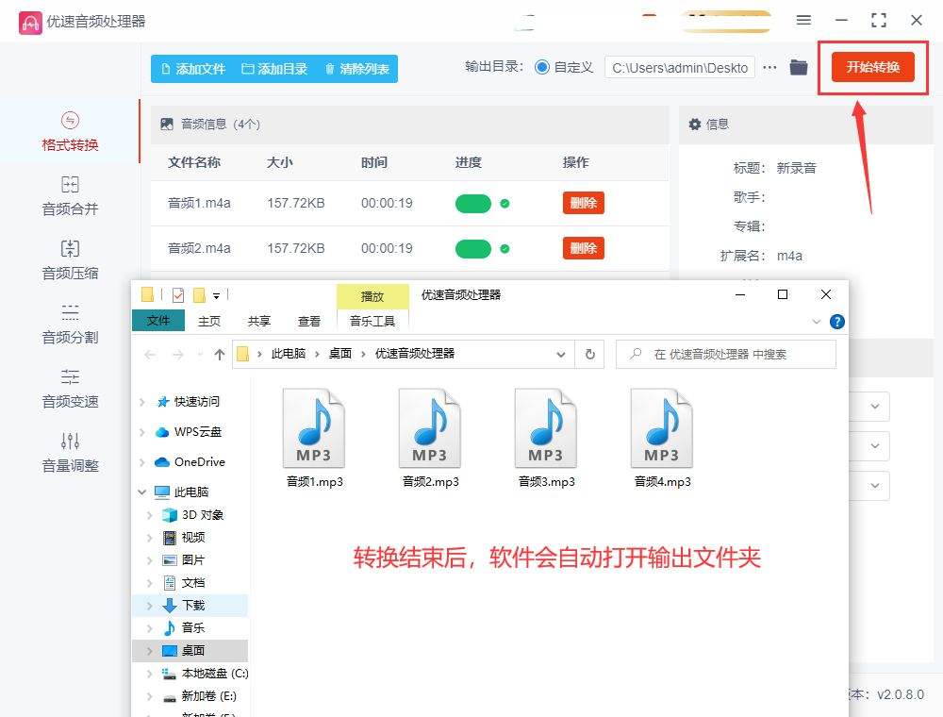
Task: Select the 音频2.m4a file name
Action: pos(199,248)
